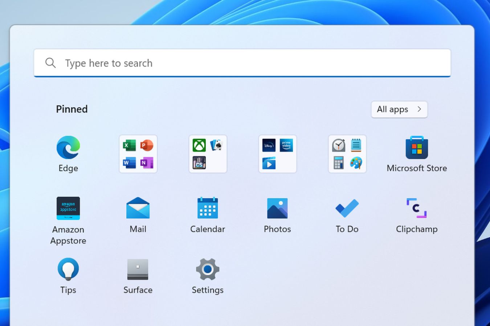
Task: Click the 'Pinned' section heading
Action: [x=72, y=109]
